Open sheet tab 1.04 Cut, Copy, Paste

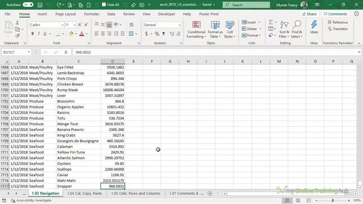85,193
